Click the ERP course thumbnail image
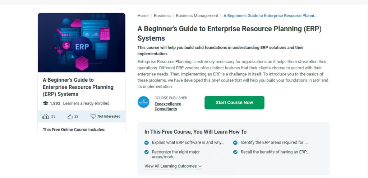 click(x=82, y=43)
